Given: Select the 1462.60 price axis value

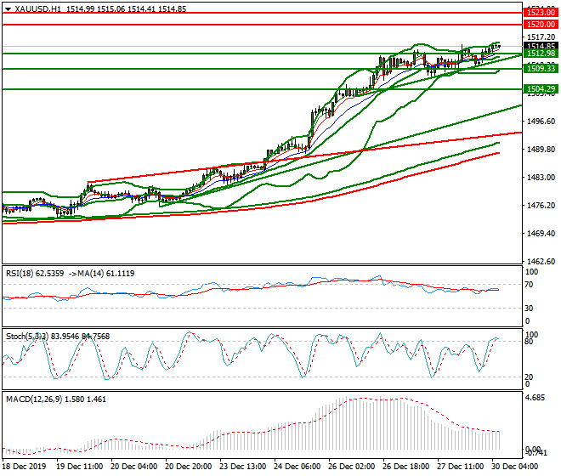Looking at the screenshot, I should (x=541, y=261).
